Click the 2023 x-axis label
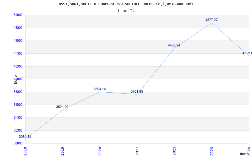252x157 pixels. pyautogui.click(x=211, y=151)
